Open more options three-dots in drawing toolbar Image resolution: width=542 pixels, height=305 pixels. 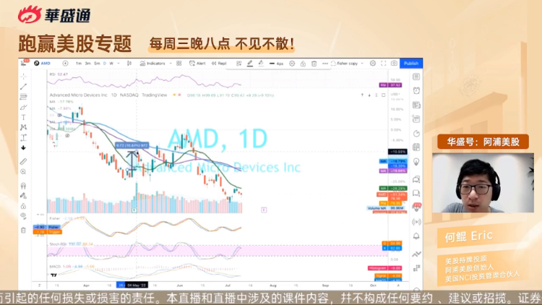[325, 64]
